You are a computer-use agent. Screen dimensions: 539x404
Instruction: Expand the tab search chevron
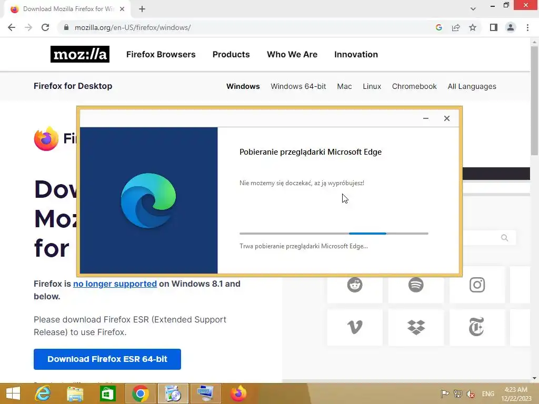click(473, 9)
